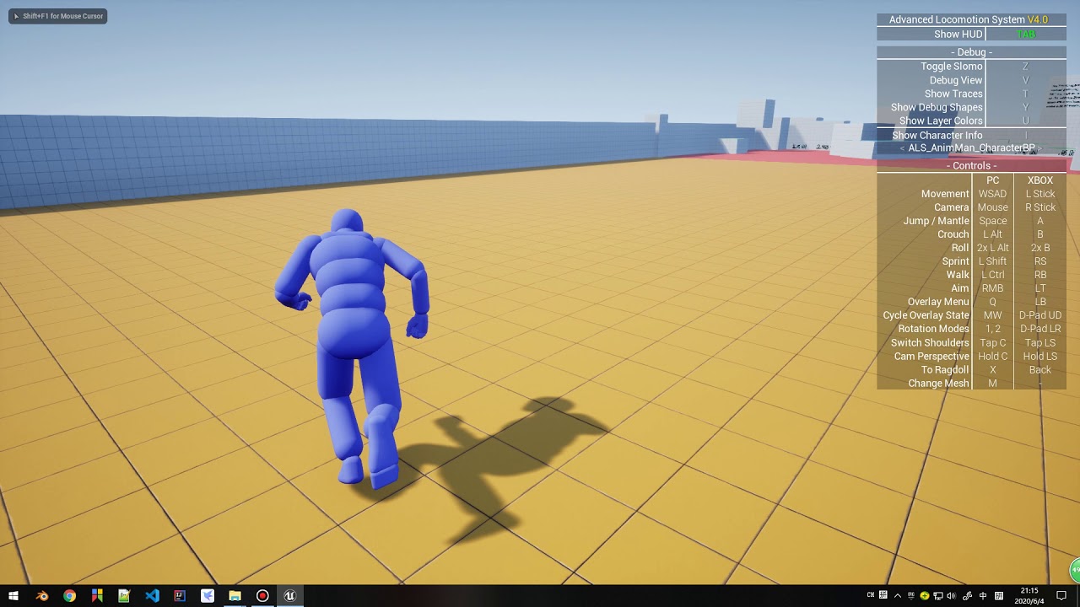Screen dimensions: 1080x607
Task: Click the Space key binding
Action: tap(992, 221)
